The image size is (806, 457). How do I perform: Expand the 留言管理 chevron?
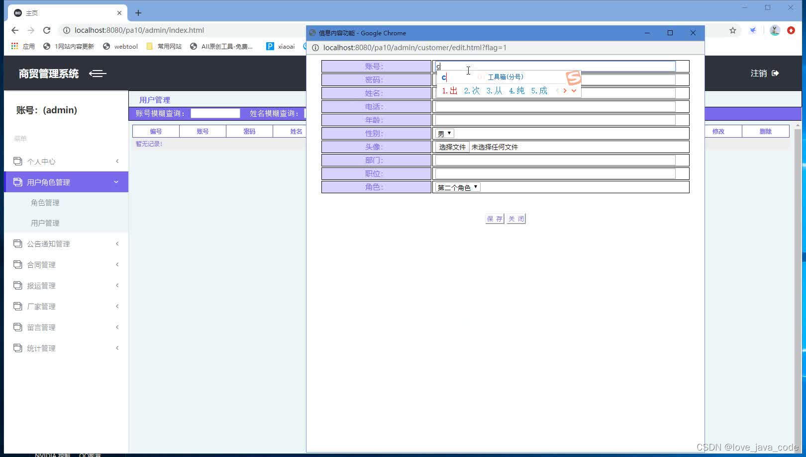pos(117,327)
